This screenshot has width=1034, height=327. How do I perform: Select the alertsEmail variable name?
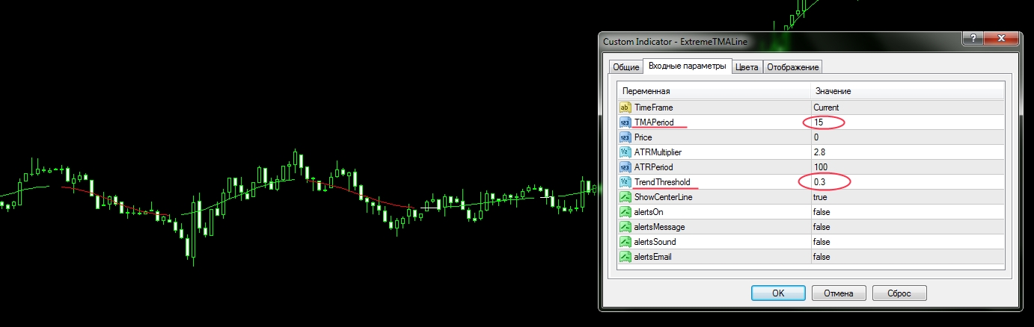654,257
